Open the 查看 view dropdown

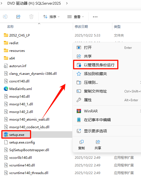pos(76,17)
